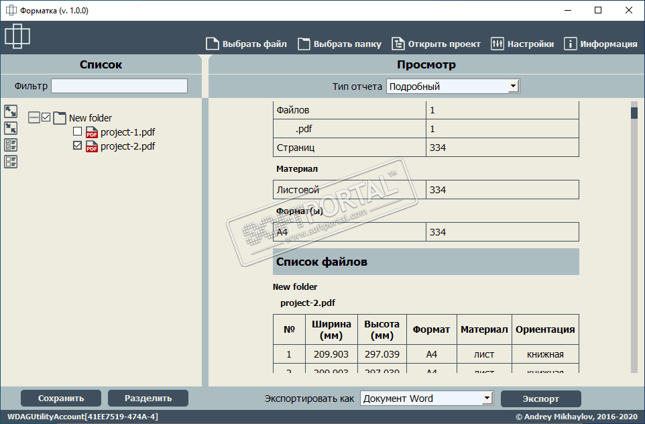This screenshot has width=645, height=424.
Task: Open Выбрать папку menu item
Action: [339, 44]
